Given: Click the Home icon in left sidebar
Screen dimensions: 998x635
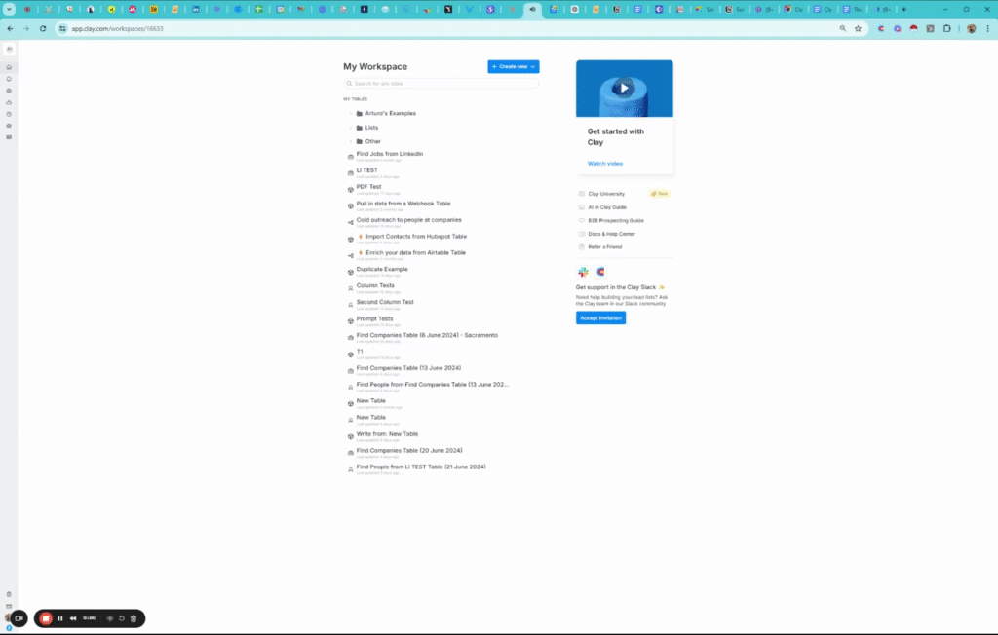Looking at the screenshot, I should click(x=9, y=67).
